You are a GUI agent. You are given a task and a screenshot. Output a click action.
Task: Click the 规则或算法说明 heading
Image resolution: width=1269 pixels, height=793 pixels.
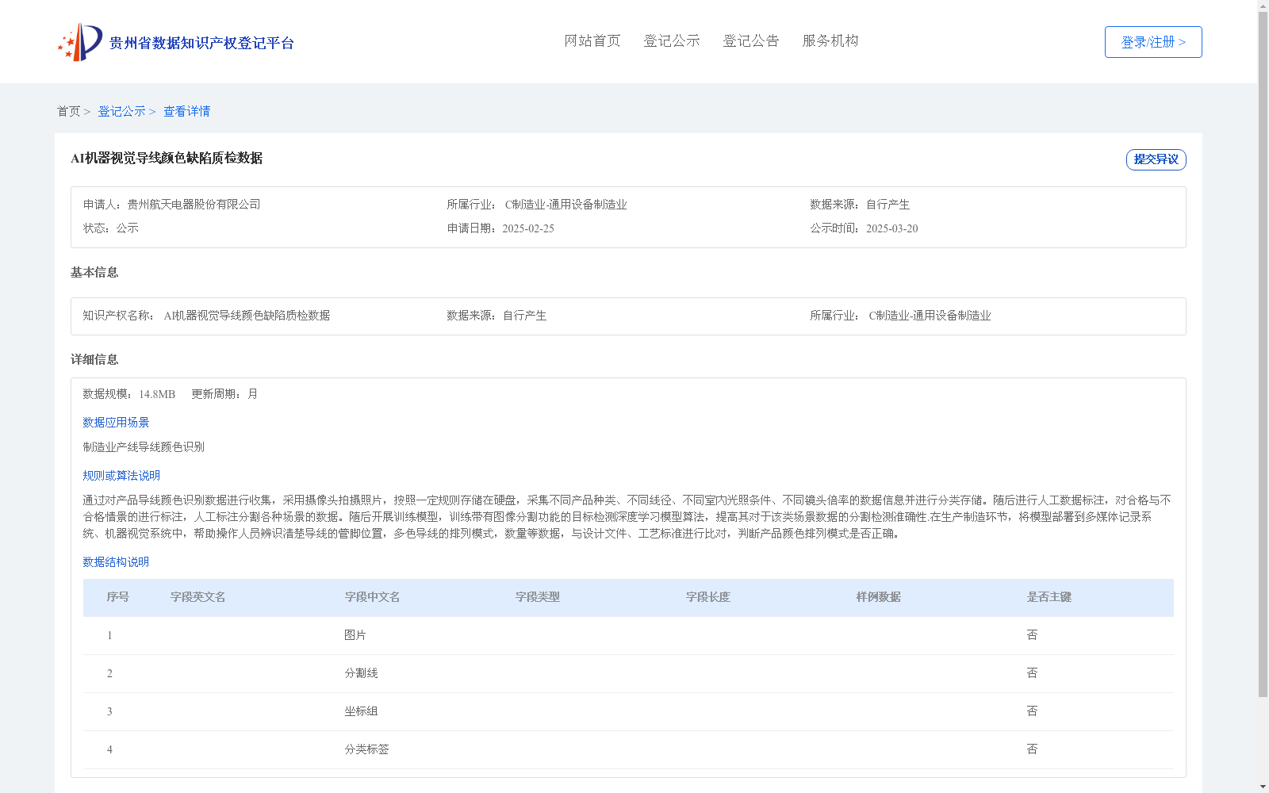(121, 476)
